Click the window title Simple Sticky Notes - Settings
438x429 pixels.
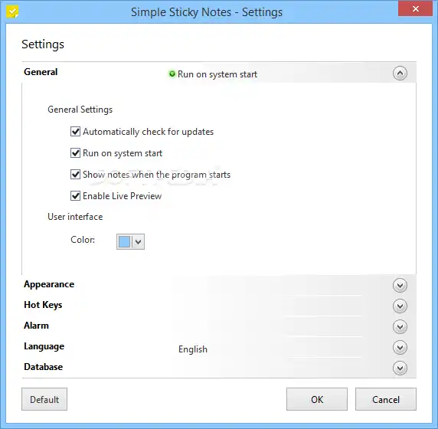coord(207,12)
